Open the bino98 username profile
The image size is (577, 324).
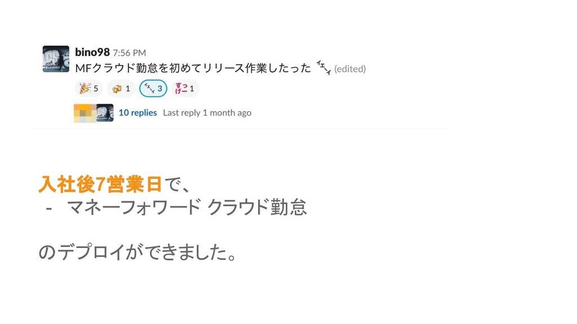tap(92, 52)
